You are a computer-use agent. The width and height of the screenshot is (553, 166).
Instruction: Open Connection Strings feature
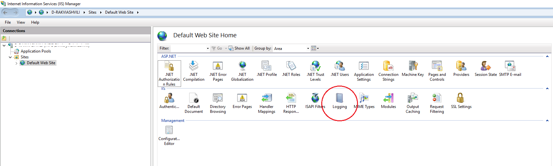pyautogui.click(x=388, y=71)
